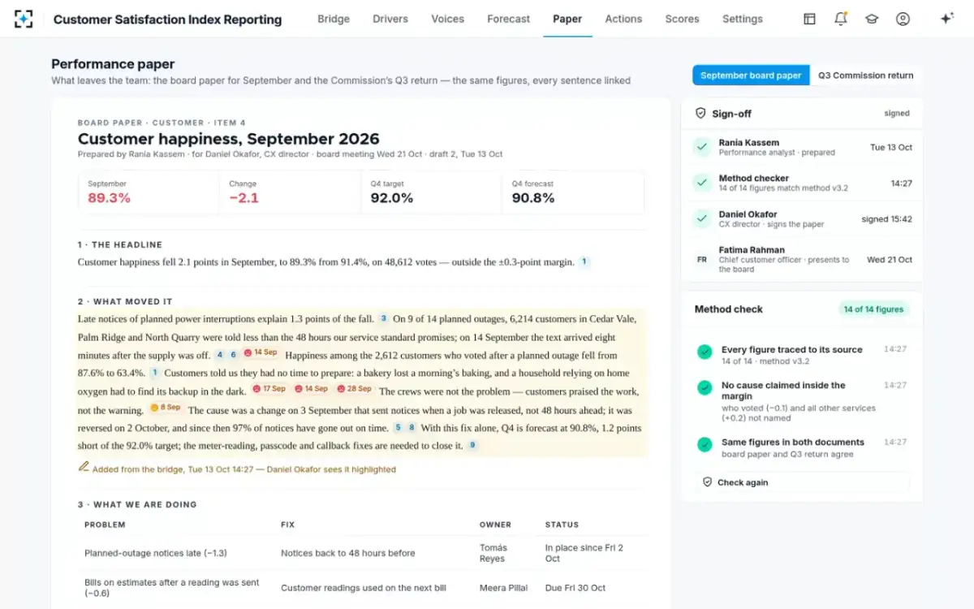This screenshot has width=974, height=609.
Task: Click Rania Kassem's green check icon
Action: (701, 147)
